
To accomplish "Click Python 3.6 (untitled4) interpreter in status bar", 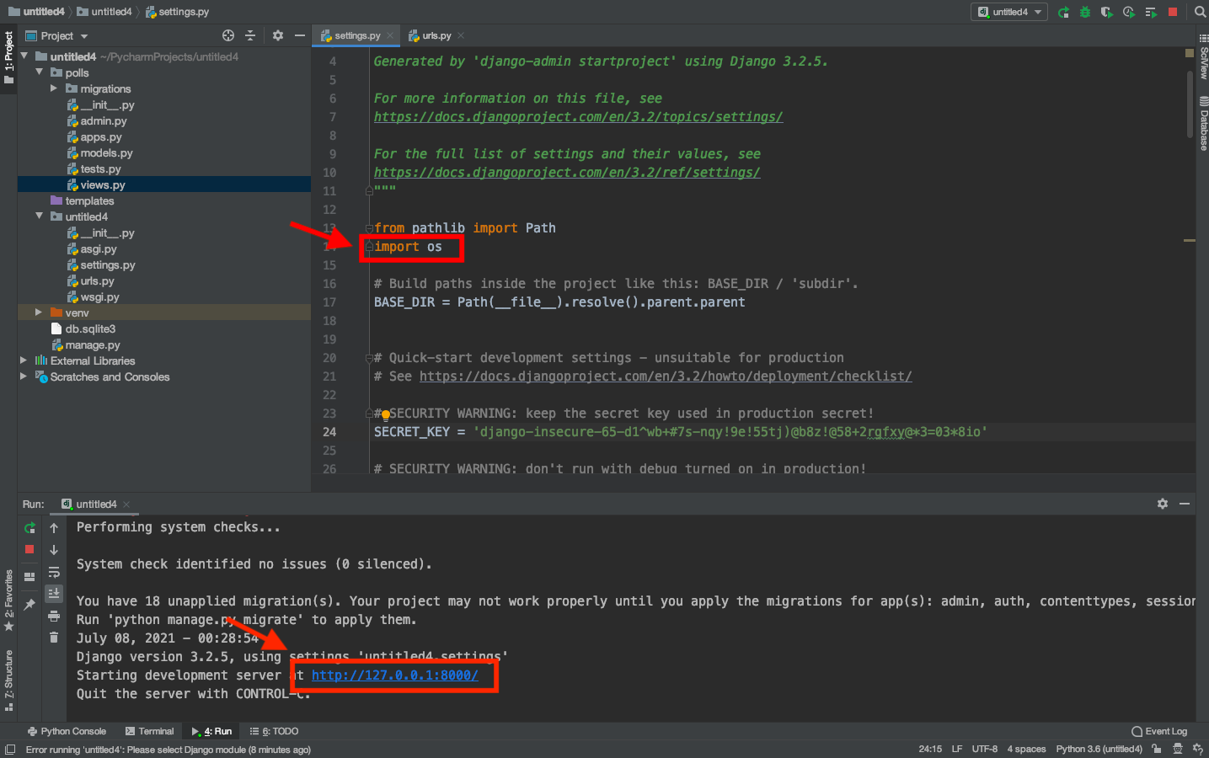I will [x=1099, y=749].
